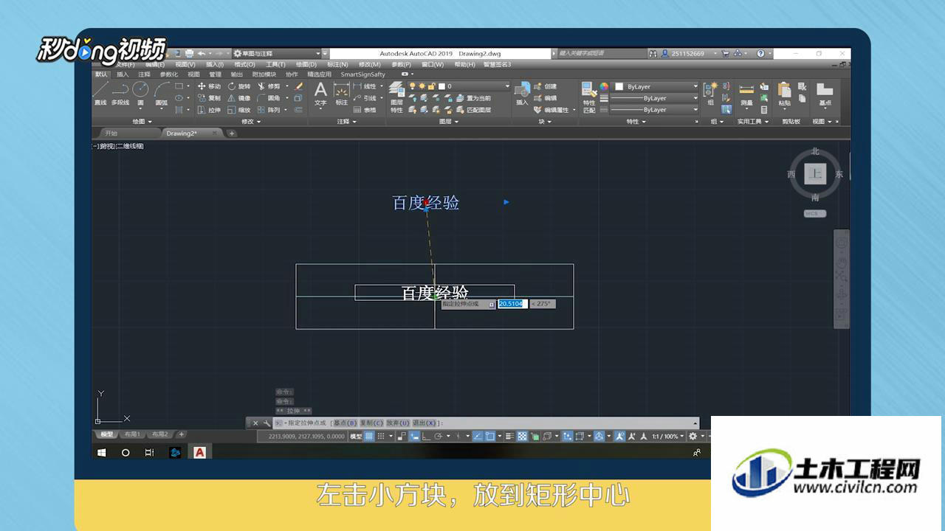Open the workspace dropdown 草图与注释
This screenshot has width=945, height=531.
click(278, 54)
